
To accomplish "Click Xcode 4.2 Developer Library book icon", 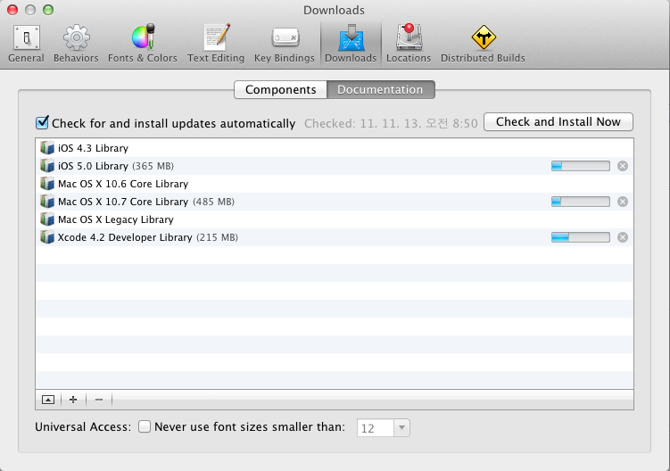I will pos(47,237).
